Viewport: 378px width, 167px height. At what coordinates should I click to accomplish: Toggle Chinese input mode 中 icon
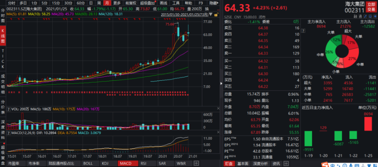332,165
